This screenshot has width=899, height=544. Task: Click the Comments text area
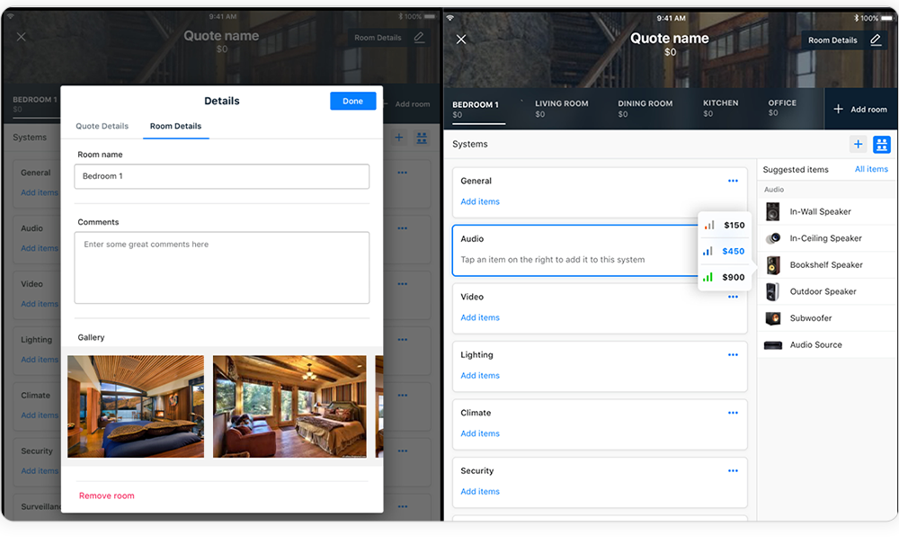tap(221, 268)
